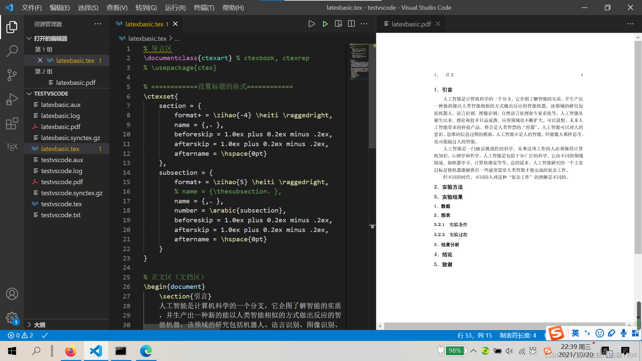Image resolution: width=642 pixels, height=361 pixels.
Task: Close latexbasic.pdf tab
Action: tap(438, 24)
